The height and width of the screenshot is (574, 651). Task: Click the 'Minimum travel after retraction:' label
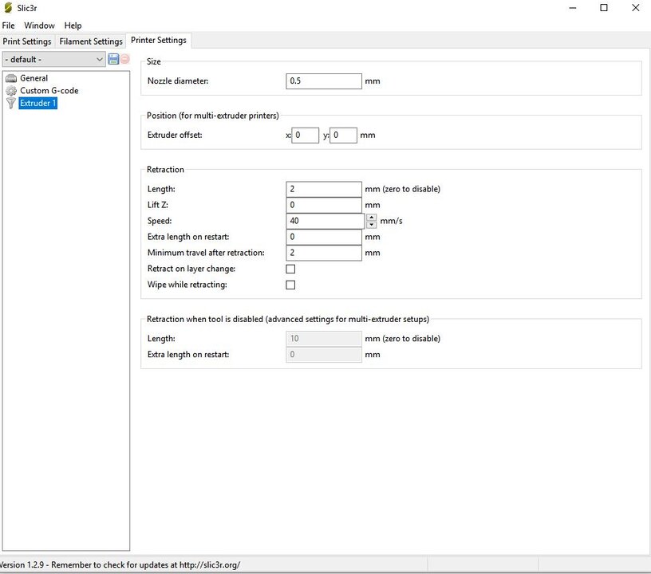click(x=206, y=253)
